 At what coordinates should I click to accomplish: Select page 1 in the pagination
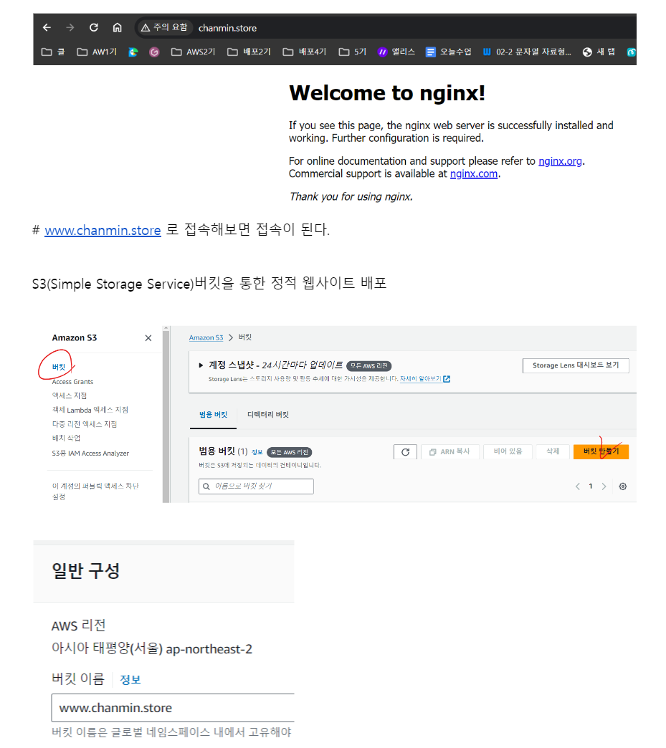coord(591,486)
